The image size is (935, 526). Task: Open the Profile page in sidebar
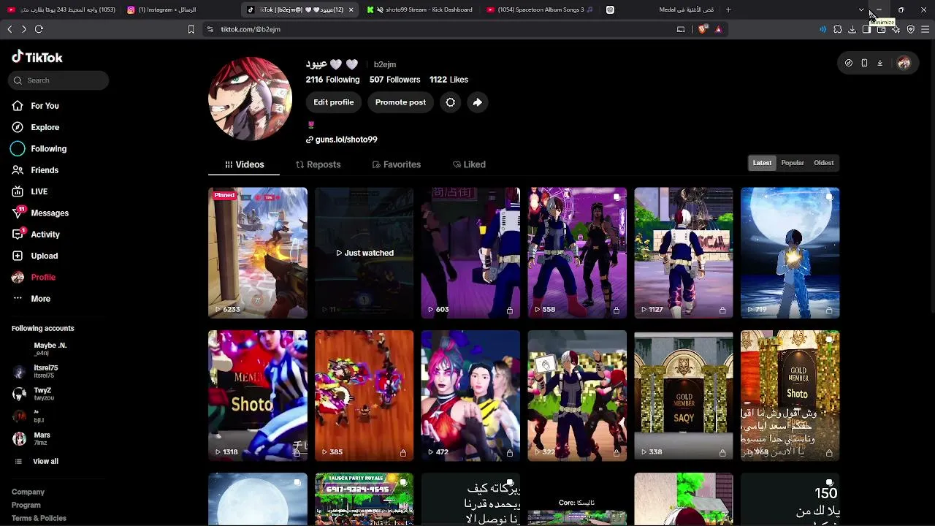(x=34, y=278)
